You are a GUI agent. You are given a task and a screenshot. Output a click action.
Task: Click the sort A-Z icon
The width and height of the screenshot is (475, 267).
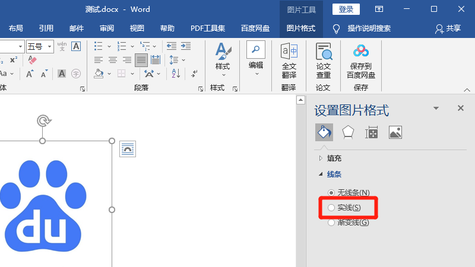[x=176, y=74]
